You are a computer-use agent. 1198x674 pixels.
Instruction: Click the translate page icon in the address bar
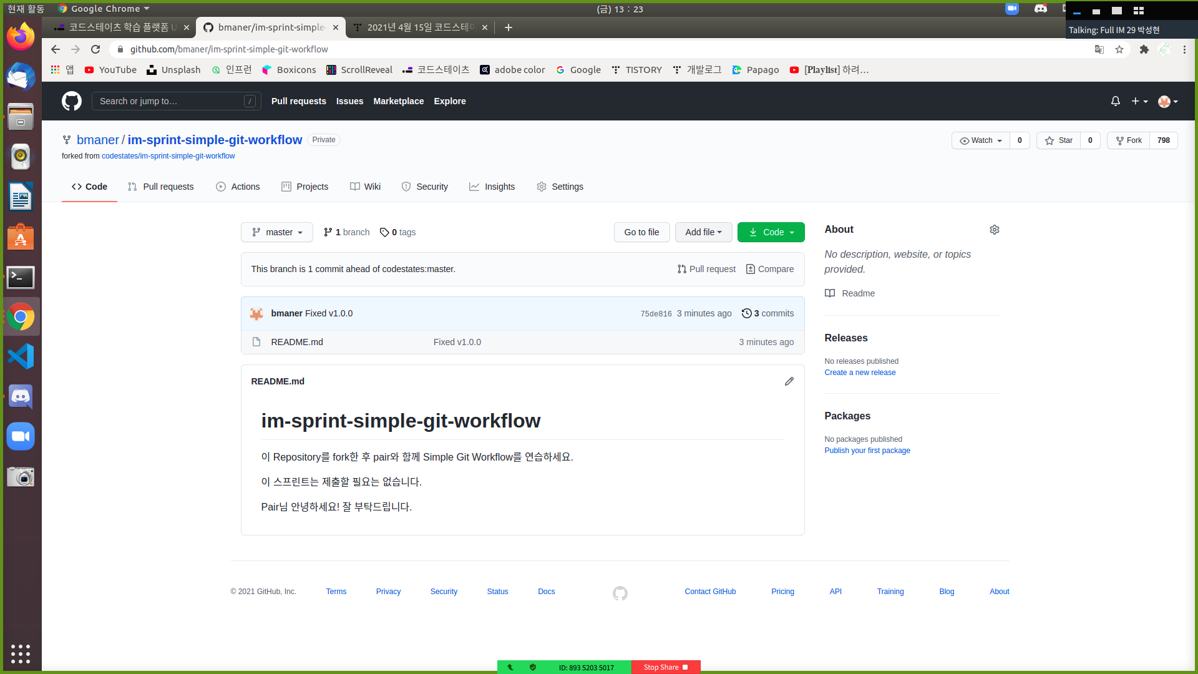pyautogui.click(x=1099, y=49)
